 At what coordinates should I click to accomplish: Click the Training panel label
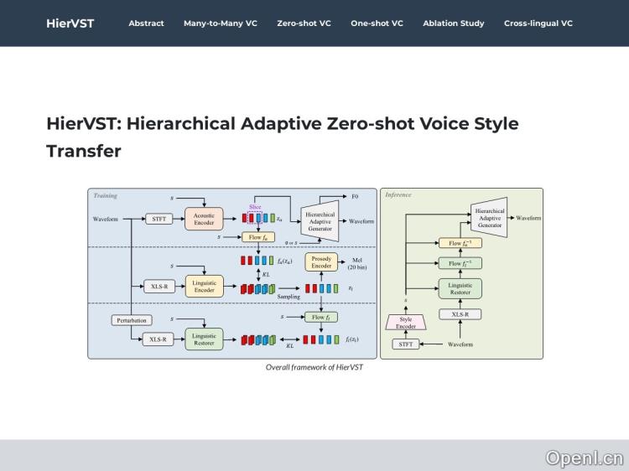tap(105, 196)
